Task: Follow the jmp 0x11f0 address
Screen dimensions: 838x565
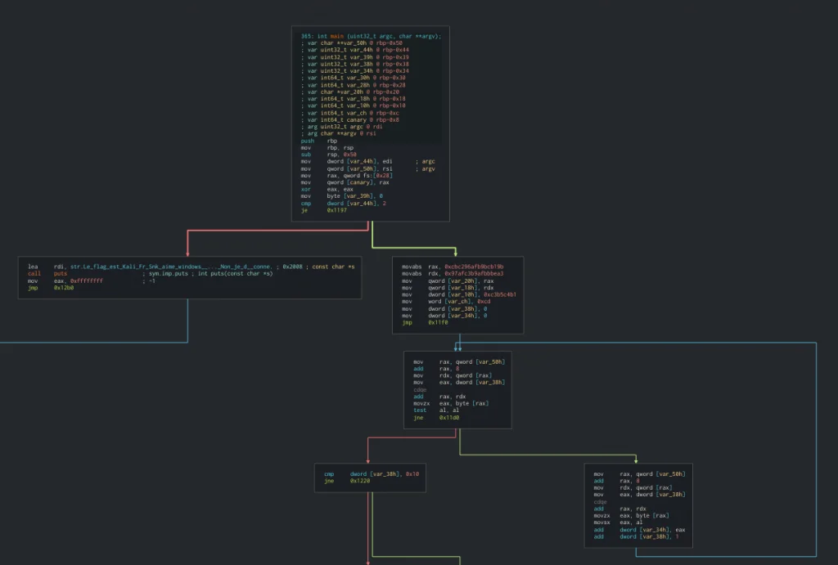Action: click(x=439, y=322)
